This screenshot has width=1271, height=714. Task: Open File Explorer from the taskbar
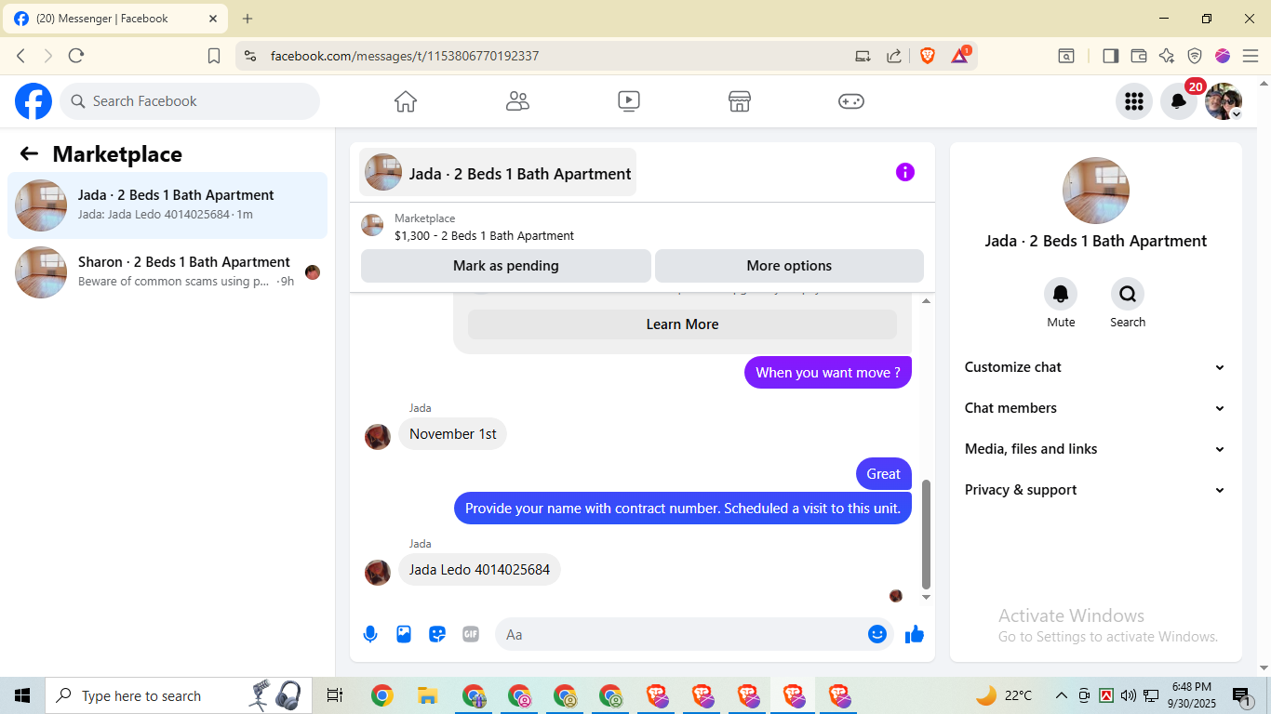427,695
